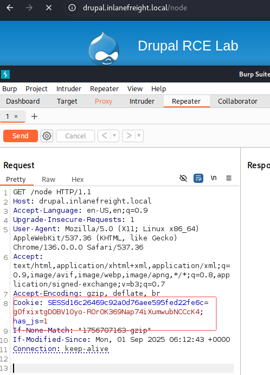This screenshot has height=375, width=270.
Task: Close Repeater tab 1
Action: point(16,117)
